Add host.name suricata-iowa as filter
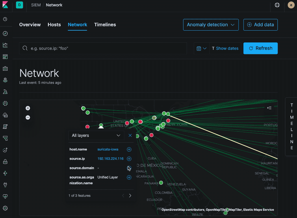This screenshot has width=297, height=218. [129, 149]
